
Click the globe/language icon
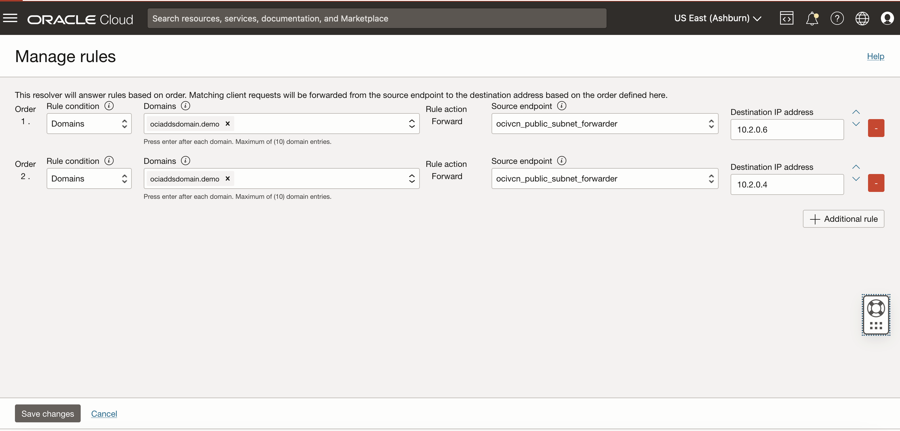pyautogui.click(x=862, y=18)
